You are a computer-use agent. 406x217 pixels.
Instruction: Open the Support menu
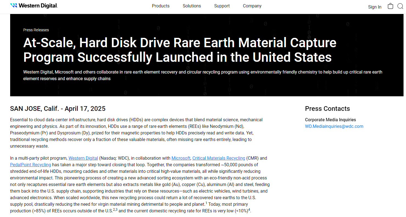(x=222, y=6)
